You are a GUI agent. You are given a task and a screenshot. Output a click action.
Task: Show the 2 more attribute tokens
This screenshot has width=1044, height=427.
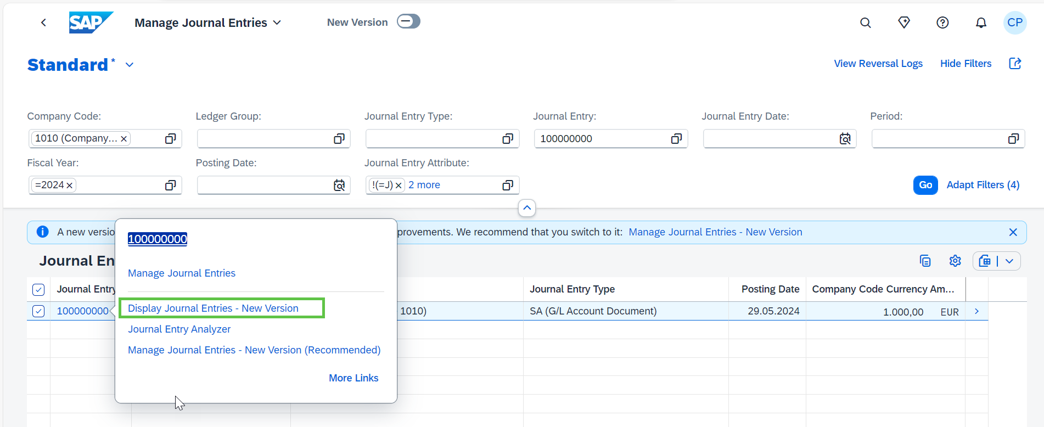(x=424, y=185)
